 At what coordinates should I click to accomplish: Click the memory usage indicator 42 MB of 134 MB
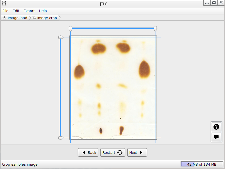tap(201, 164)
